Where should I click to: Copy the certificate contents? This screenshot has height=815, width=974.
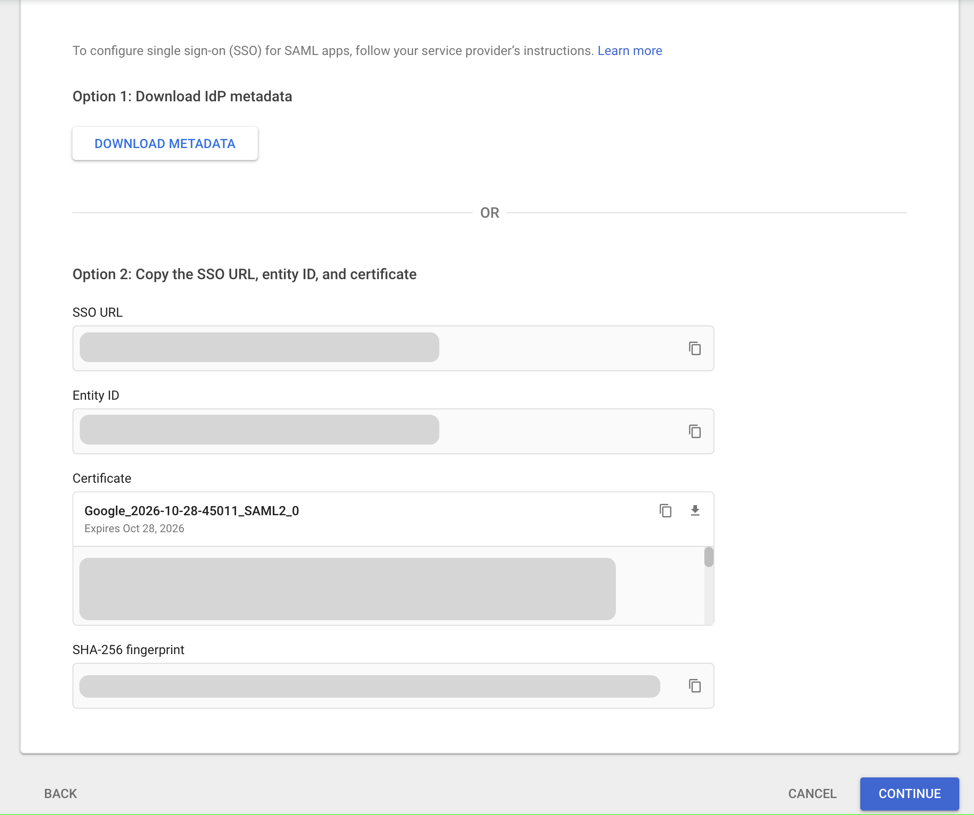pos(665,511)
